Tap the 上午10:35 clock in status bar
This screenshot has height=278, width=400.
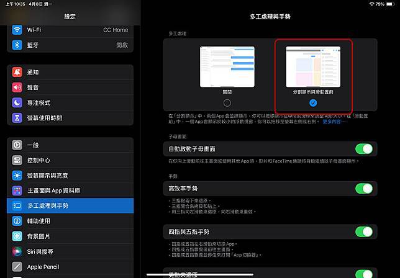[16, 4]
